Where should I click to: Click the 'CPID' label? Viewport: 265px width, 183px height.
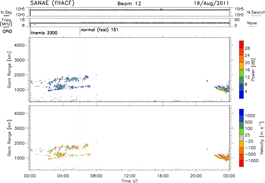point(7,31)
